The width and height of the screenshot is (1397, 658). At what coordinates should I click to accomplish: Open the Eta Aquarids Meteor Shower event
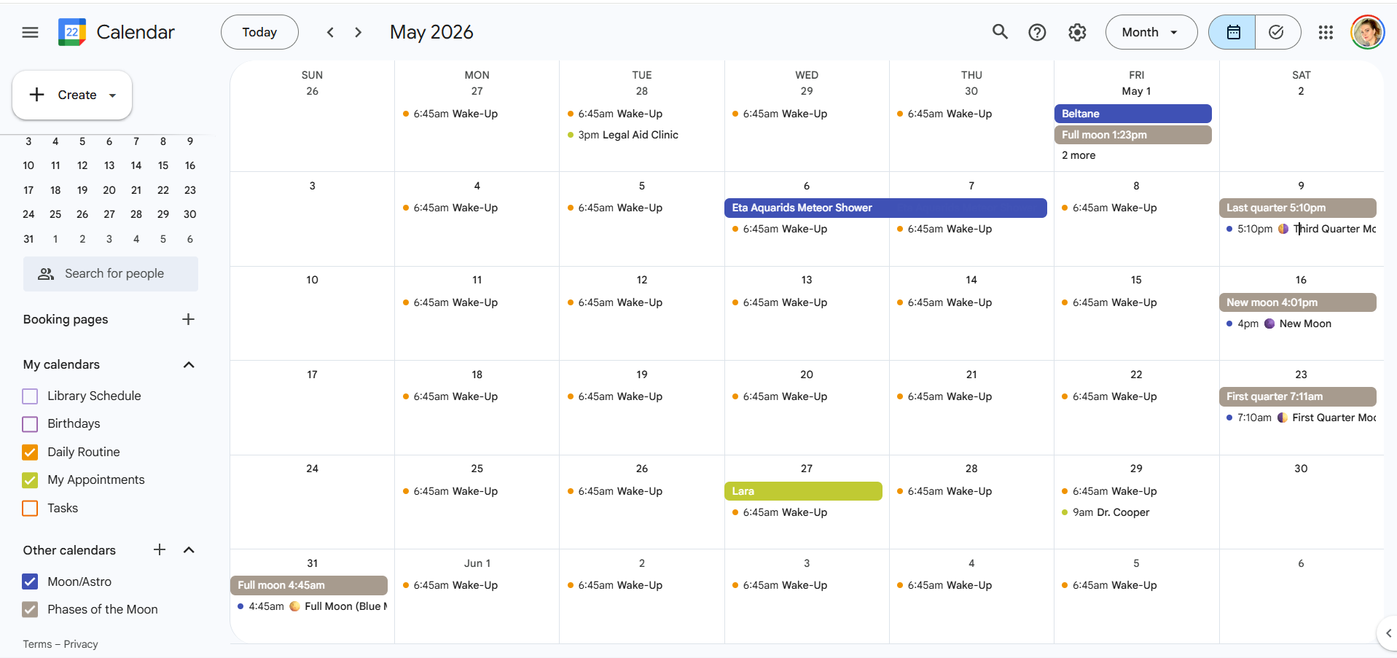click(x=885, y=208)
